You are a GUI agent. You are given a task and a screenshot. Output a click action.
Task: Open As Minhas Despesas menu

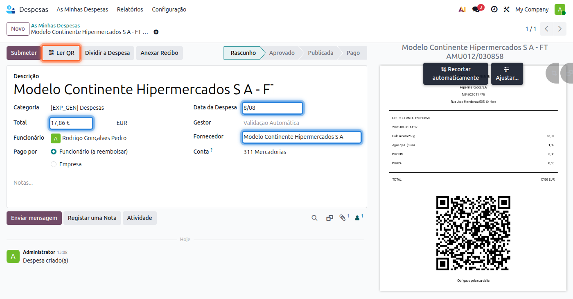point(82,9)
